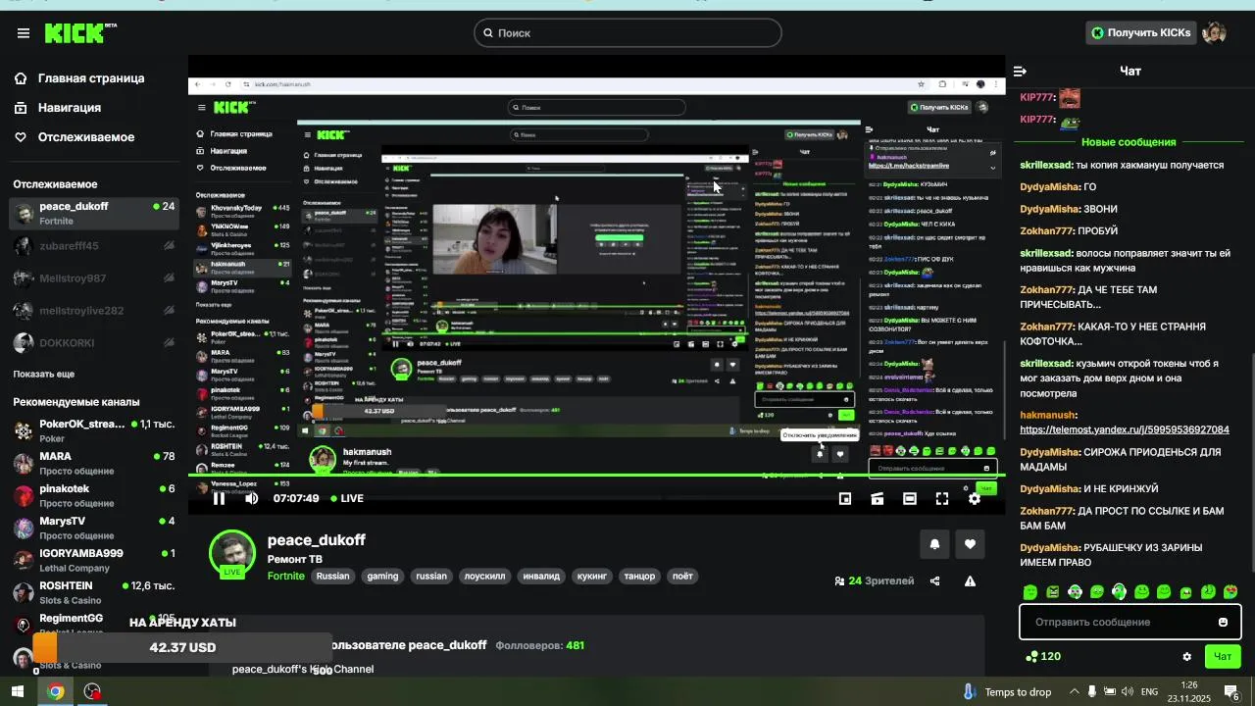1255x706 pixels.
Task: Click the viewer count 24 Зрителей
Action: point(875,580)
